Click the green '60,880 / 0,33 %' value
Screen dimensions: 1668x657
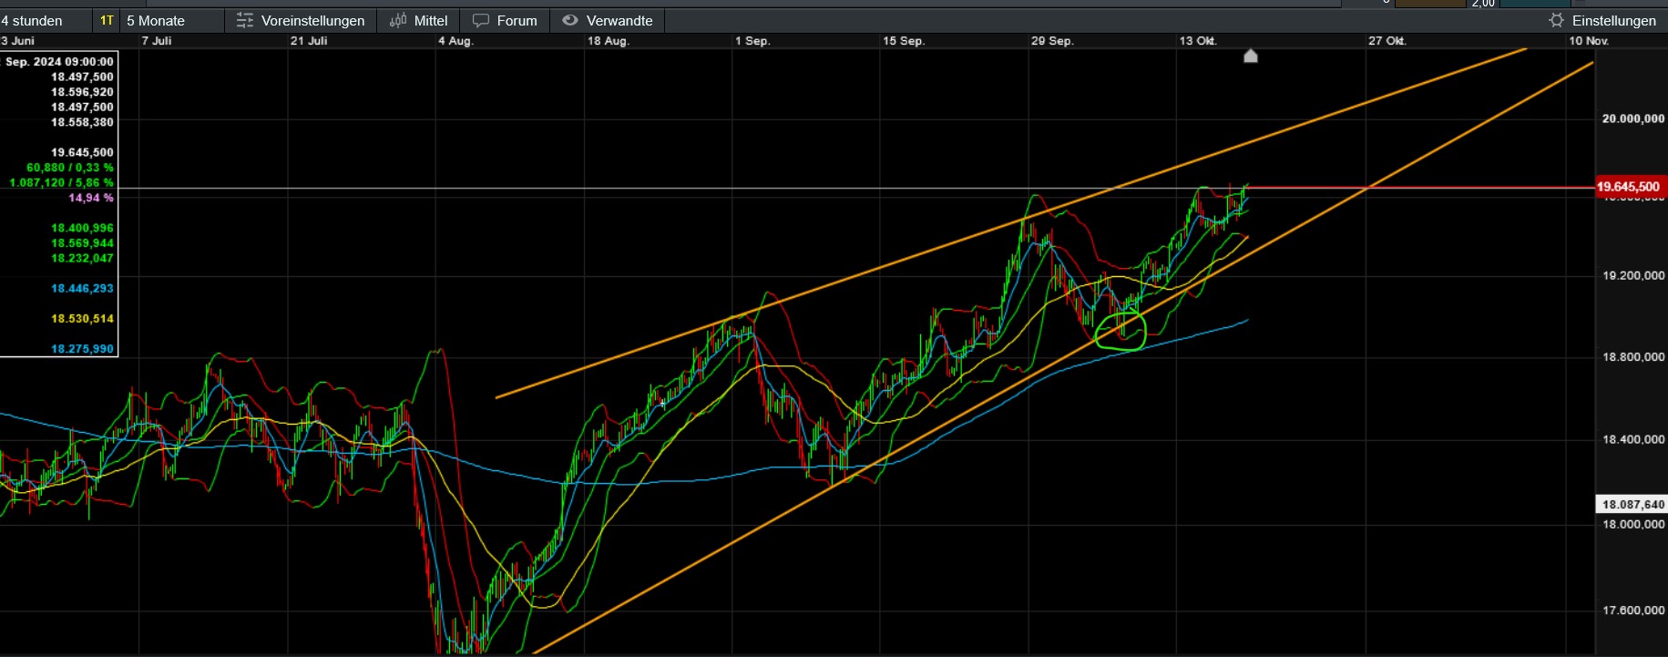point(70,168)
